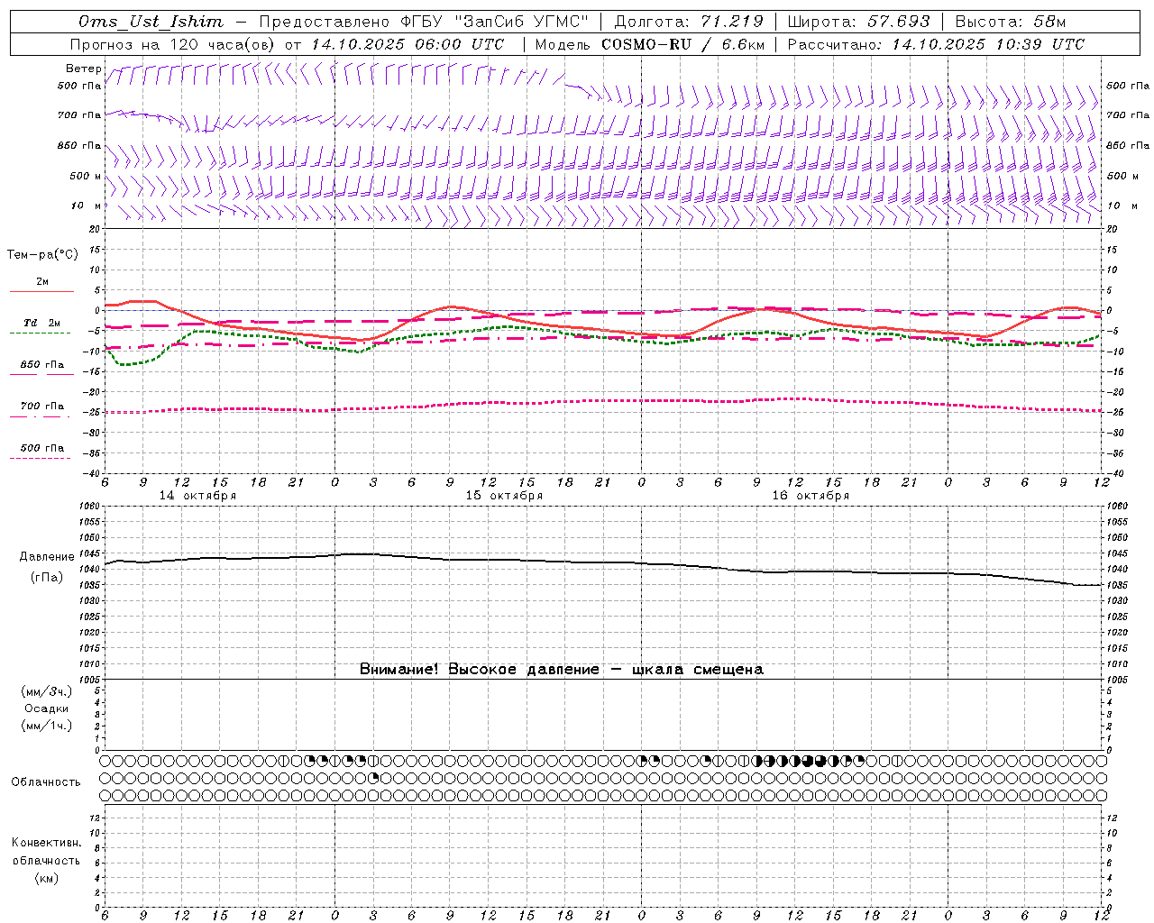1154x923 pixels.
Task: Click the 14 октября date label
Action: [x=198, y=496]
